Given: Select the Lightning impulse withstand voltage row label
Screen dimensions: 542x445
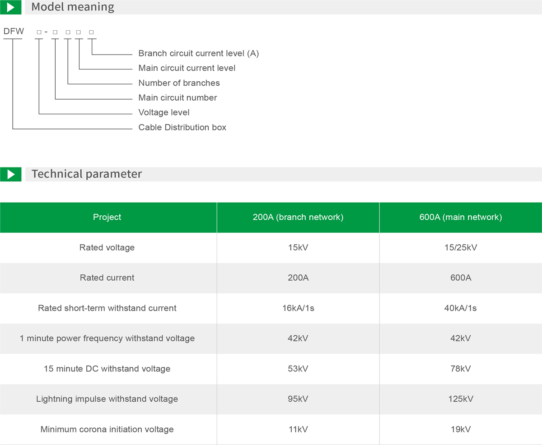Looking at the screenshot, I should click(107, 399).
